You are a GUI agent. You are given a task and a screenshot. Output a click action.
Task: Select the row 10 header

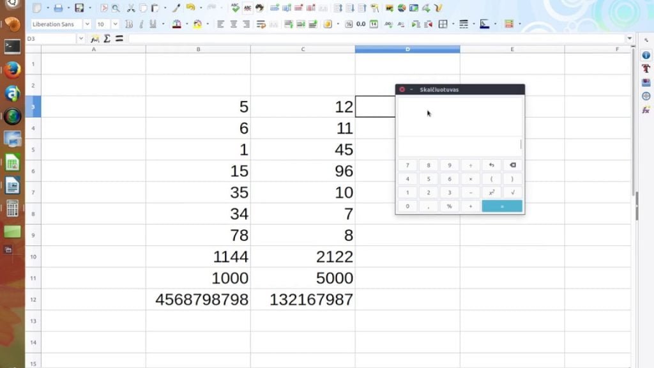pyautogui.click(x=33, y=257)
